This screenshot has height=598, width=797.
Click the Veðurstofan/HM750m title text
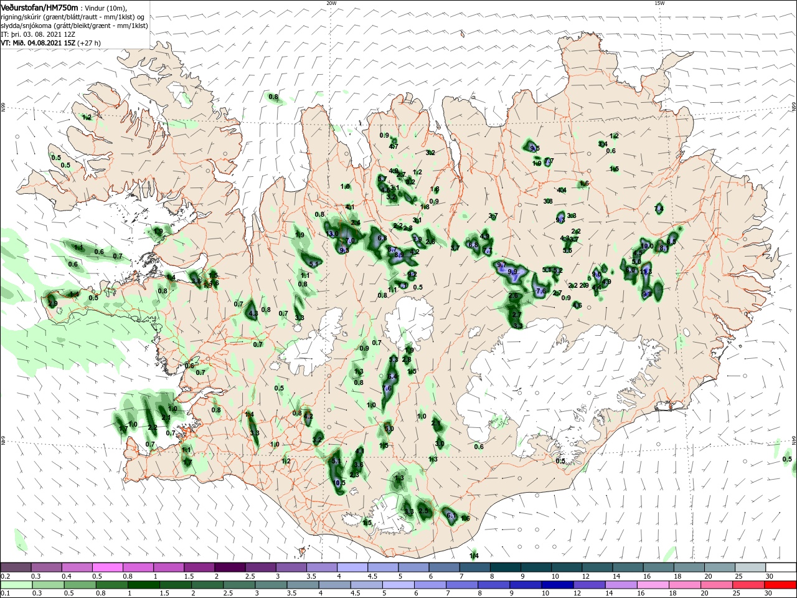[39, 7]
